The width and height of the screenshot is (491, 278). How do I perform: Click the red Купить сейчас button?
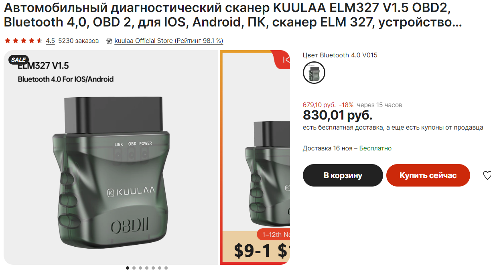tap(428, 175)
